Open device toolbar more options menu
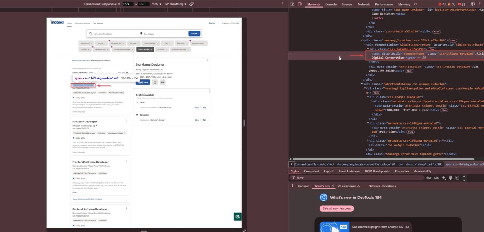 pyautogui.click(x=282, y=4)
